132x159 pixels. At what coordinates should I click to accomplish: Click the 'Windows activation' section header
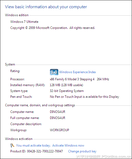tap(19, 139)
